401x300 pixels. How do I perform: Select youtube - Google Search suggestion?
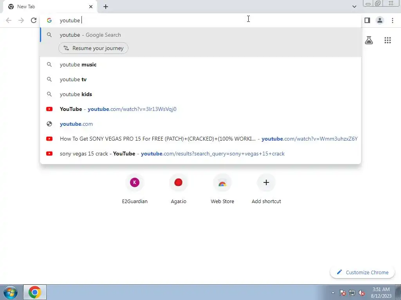click(200, 35)
